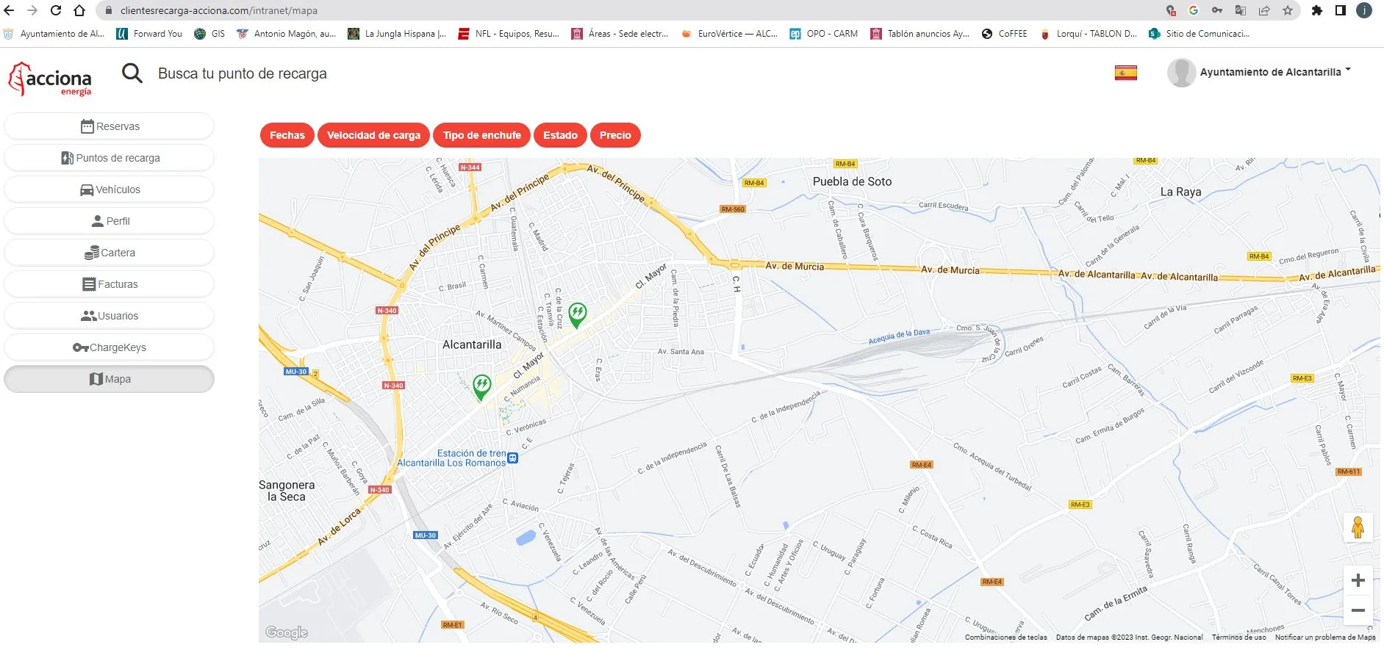Zoom in on the map
Screen dimensions: 1384x650
click(x=1358, y=580)
